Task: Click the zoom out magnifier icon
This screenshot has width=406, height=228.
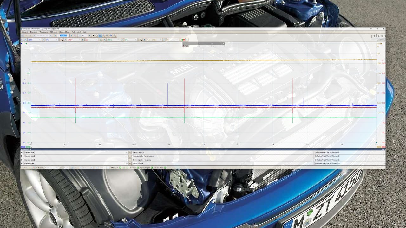Action: coord(107,35)
